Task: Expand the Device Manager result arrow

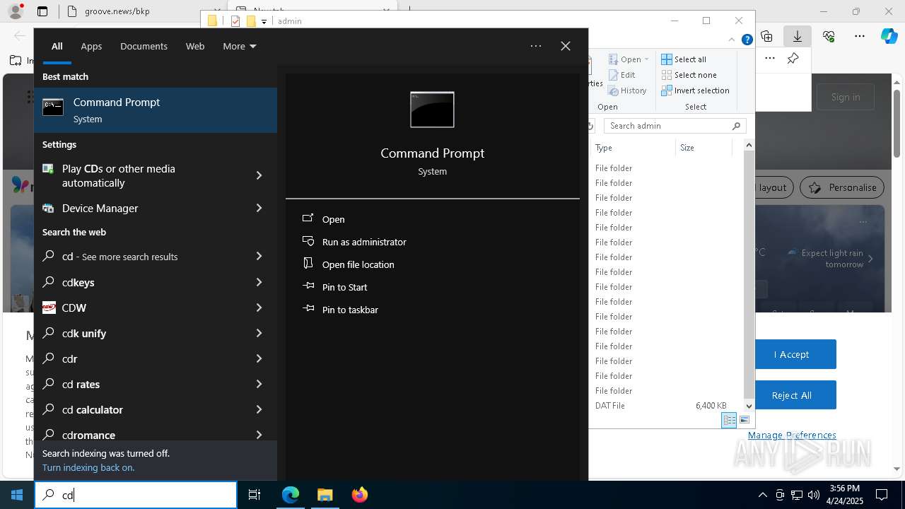Action: [x=259, y=208]
